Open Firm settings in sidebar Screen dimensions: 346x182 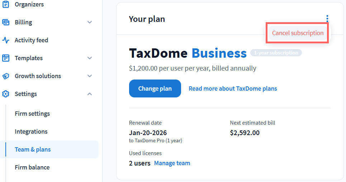(32, 114)
